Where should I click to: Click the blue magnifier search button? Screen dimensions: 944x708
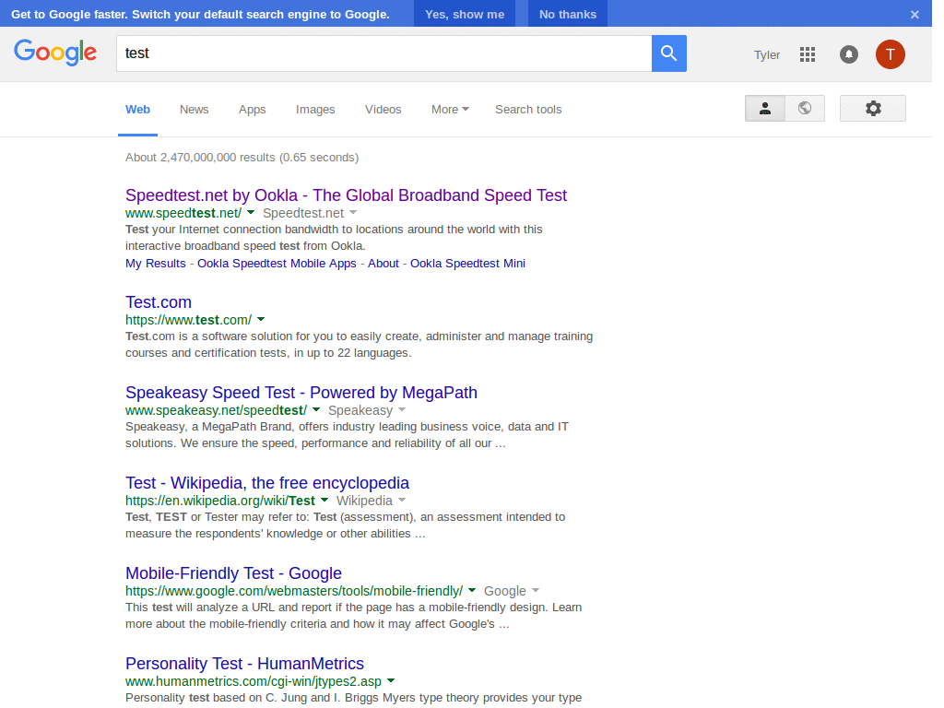[x=669, y=53]
